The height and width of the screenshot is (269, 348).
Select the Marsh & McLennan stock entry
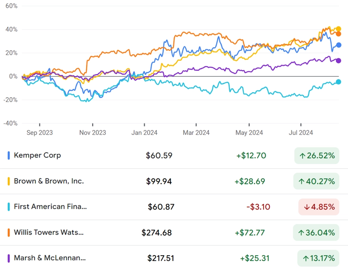pyautogui.click(x=50, y=258)
